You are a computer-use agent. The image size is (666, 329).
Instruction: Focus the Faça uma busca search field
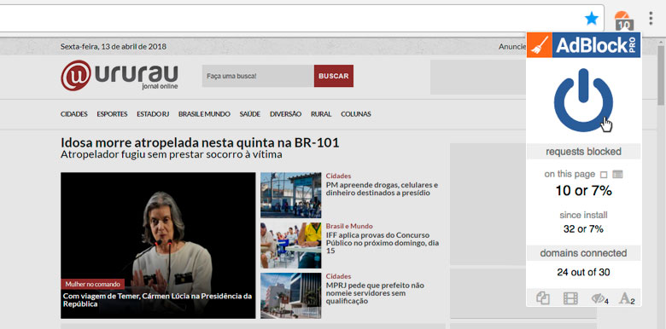[x=258, y=76]
